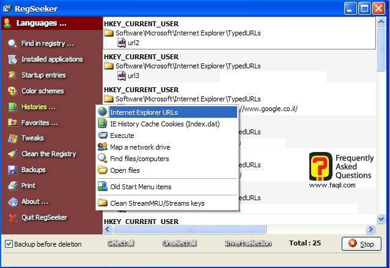This screenshot has height=268, width=390.
Task: Click the horizontal scrollbar thumb
Action: coord(189,230)
